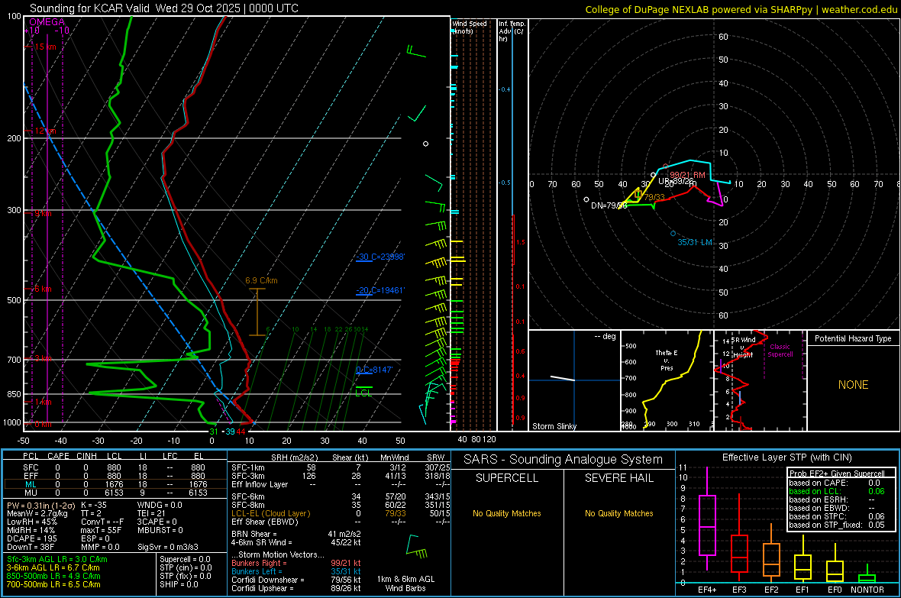This screenshot has height=598, width=901.
Task: Click the 'Theta-E v. Pres' inset label
Action: 667,360
